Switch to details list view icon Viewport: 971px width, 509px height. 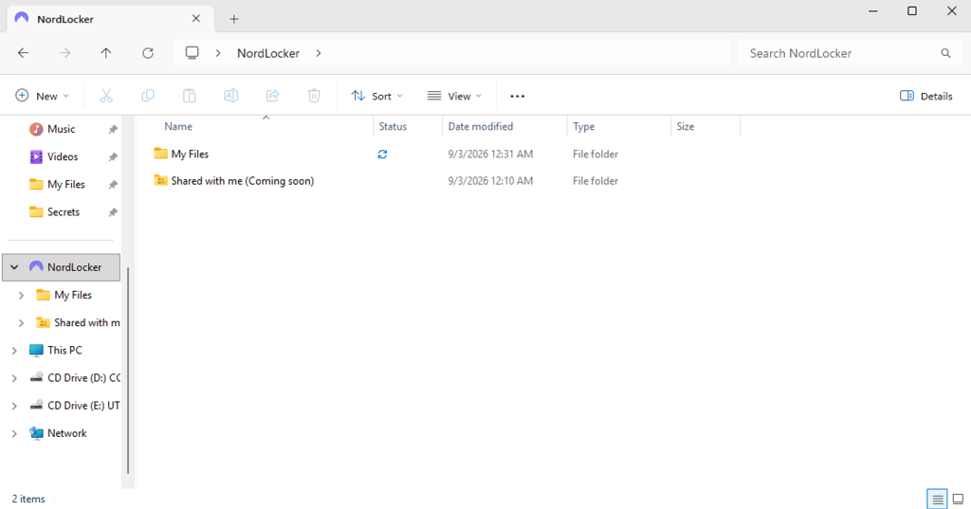[x=938, y=500]
